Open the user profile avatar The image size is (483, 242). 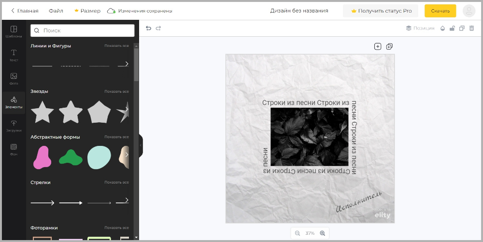469,11
